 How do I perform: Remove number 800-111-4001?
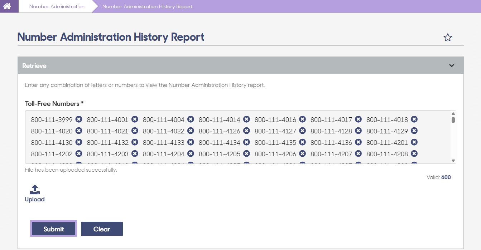coord(135,119)
